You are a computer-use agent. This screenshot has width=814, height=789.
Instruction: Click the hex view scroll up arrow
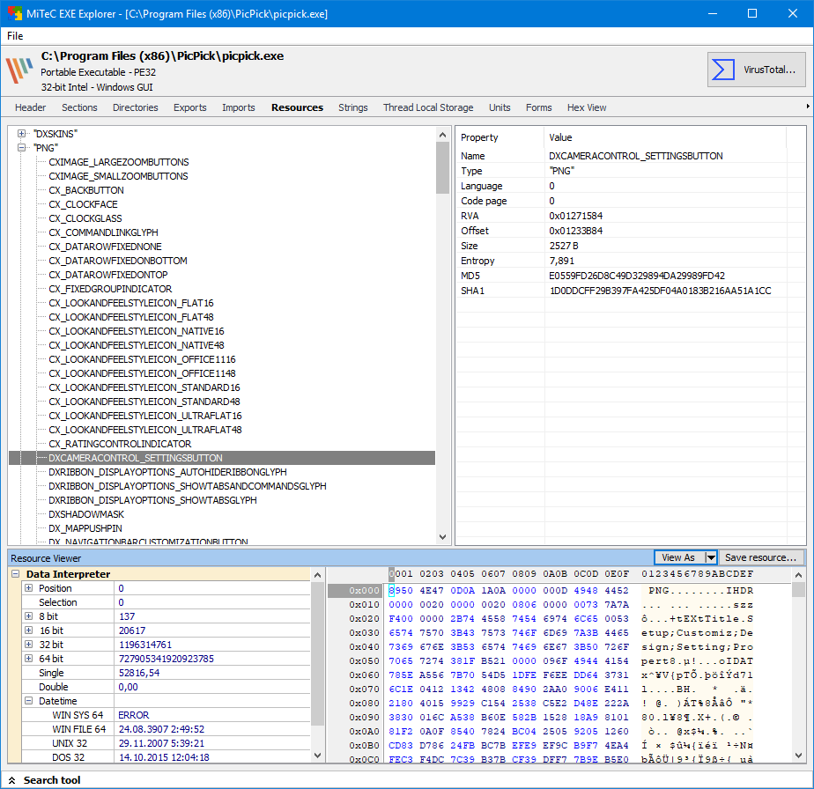798,575
